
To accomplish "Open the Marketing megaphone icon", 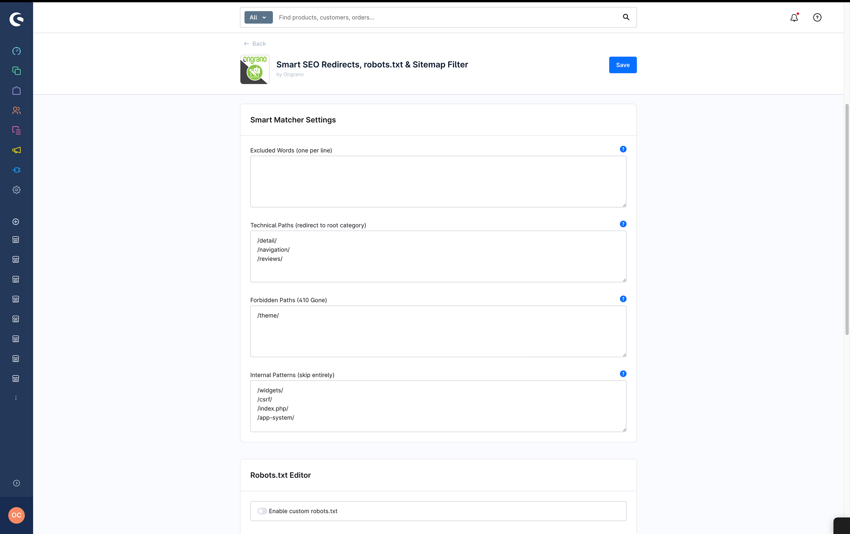I will tap(16, 150).
